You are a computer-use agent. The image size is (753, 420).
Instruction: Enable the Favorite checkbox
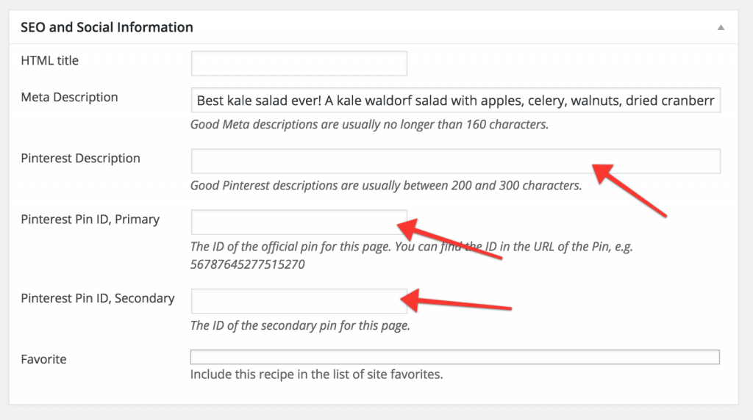tap(454, 358)
